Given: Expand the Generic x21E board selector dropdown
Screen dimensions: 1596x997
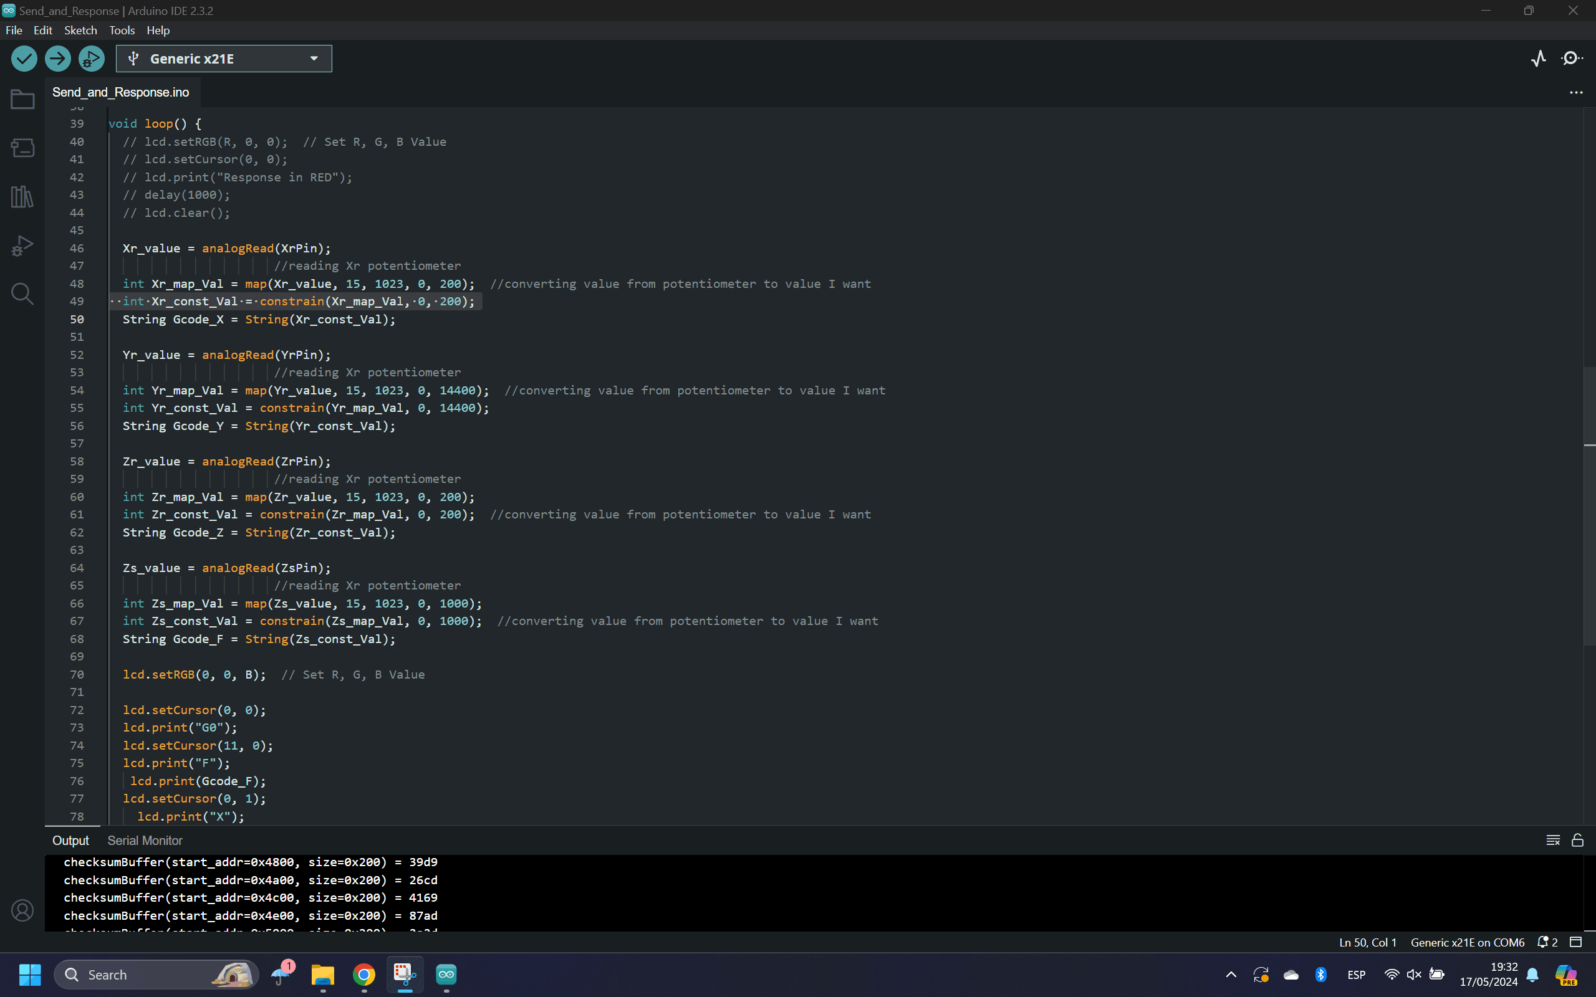Looking at the screenshot, I should click(x=224, y=59).
